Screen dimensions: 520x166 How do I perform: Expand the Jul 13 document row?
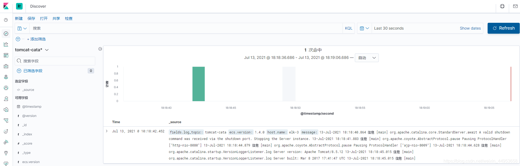coord(107,131)
